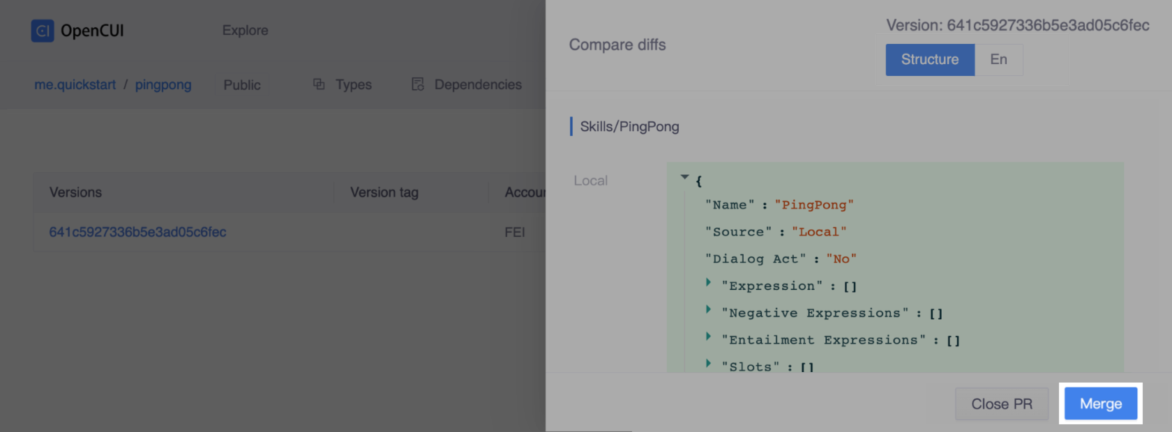The width and height of the screenshot is (1172, 432).
Task: Click the "PingPong" name value
Action: (814, 205)
